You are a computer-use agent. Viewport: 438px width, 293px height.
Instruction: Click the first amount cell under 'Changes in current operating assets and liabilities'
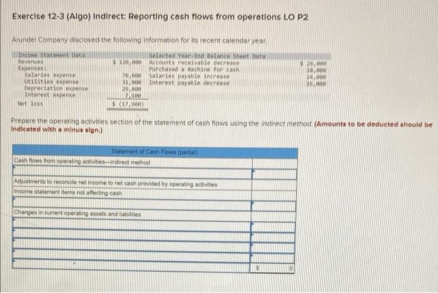pyautogui.click(x=273, y=227)
